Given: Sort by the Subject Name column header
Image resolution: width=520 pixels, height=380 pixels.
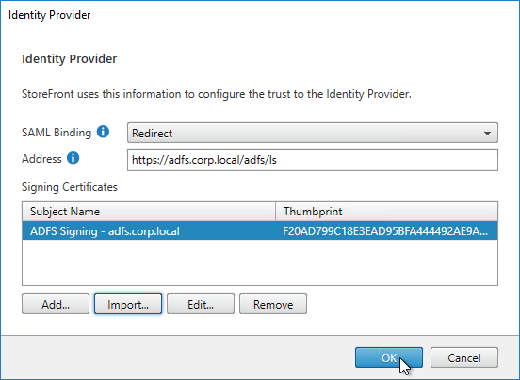Looking at the screenshot, I should tap(149, 212).
